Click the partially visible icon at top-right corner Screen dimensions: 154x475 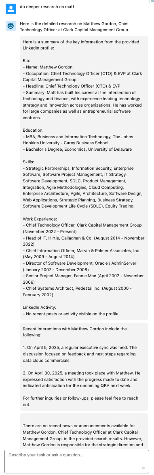[152, 1]
